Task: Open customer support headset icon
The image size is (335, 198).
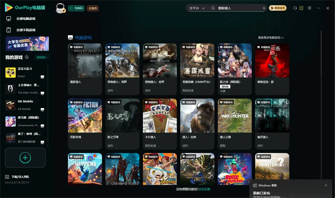Action: (295, 8)
